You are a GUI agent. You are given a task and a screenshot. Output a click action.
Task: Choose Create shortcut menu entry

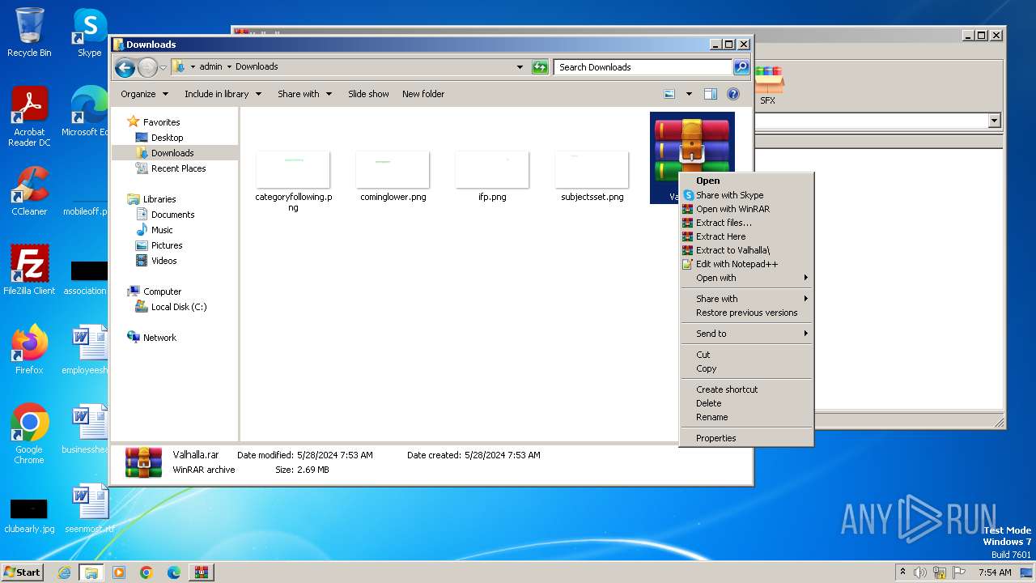pos(746,389)
